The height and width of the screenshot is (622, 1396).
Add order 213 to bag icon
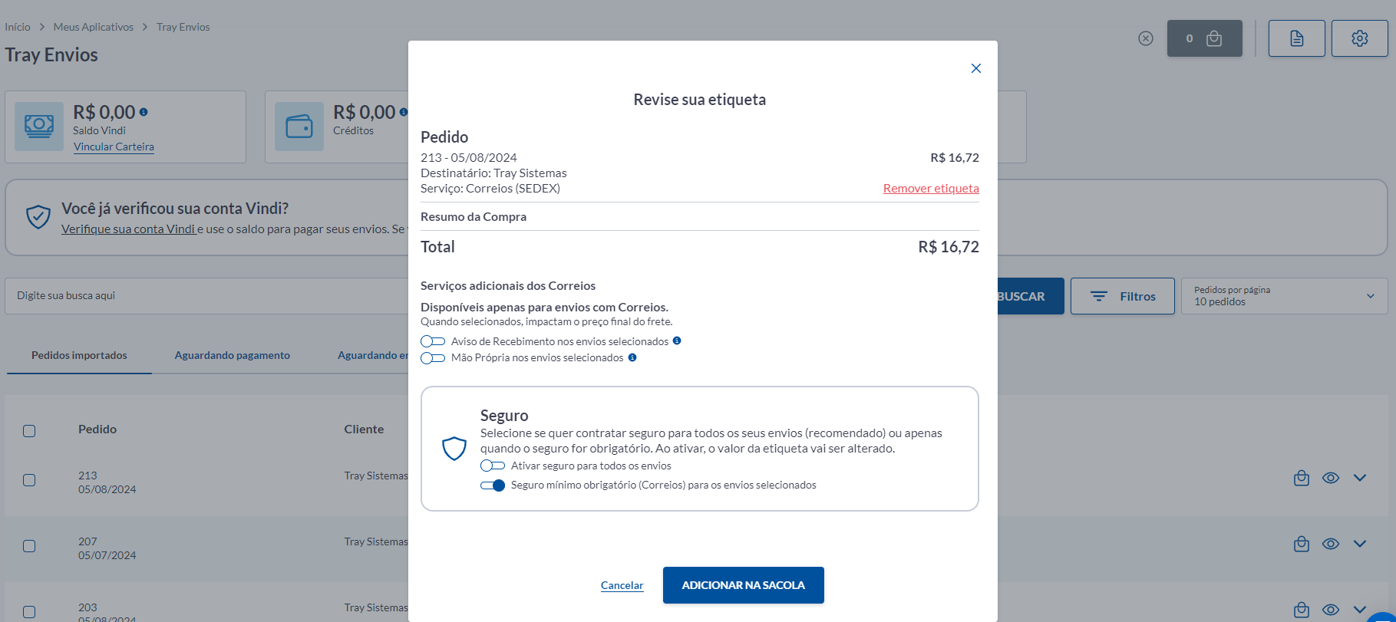coord(1301,478)
